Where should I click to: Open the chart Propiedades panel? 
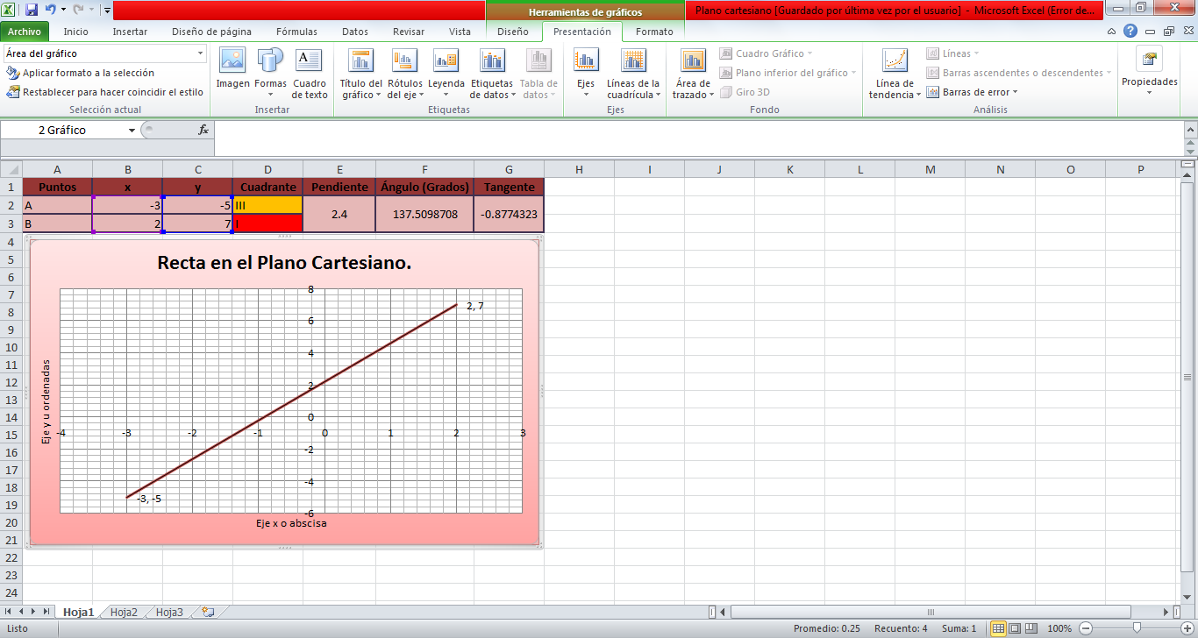point(1149,74)
